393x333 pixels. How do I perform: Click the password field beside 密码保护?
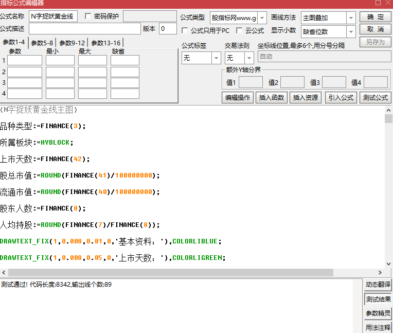point(150,16)
